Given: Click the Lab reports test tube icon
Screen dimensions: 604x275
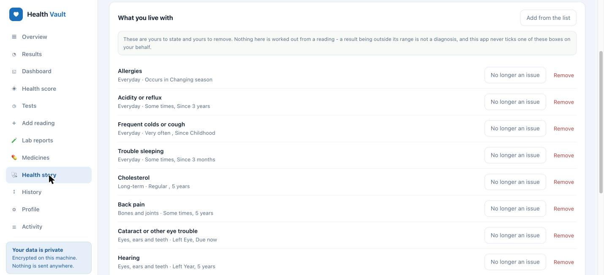Looking at the screenshot, I should pos(14,140).
